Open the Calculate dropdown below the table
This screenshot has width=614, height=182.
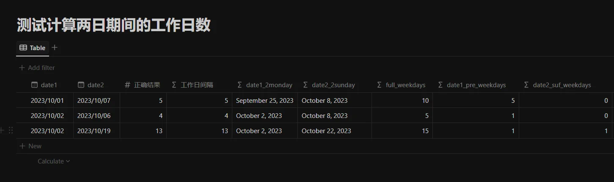[54, 161]
